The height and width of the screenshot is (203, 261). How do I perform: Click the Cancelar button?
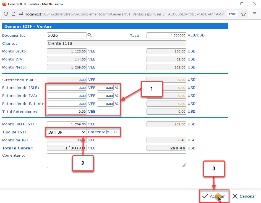click(x=244, y=196)
